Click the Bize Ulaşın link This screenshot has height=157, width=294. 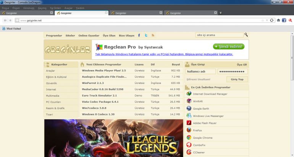click(x=126, y=36)
